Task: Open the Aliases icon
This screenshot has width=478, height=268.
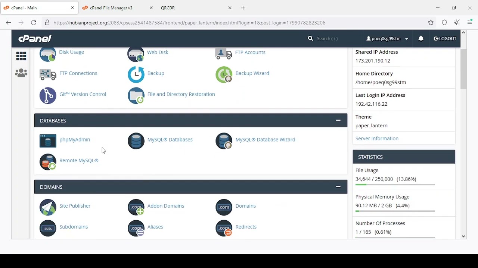Action: coord(136,228)
